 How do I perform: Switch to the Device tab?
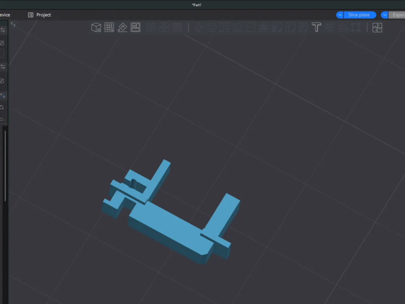[x=5, y=15]
